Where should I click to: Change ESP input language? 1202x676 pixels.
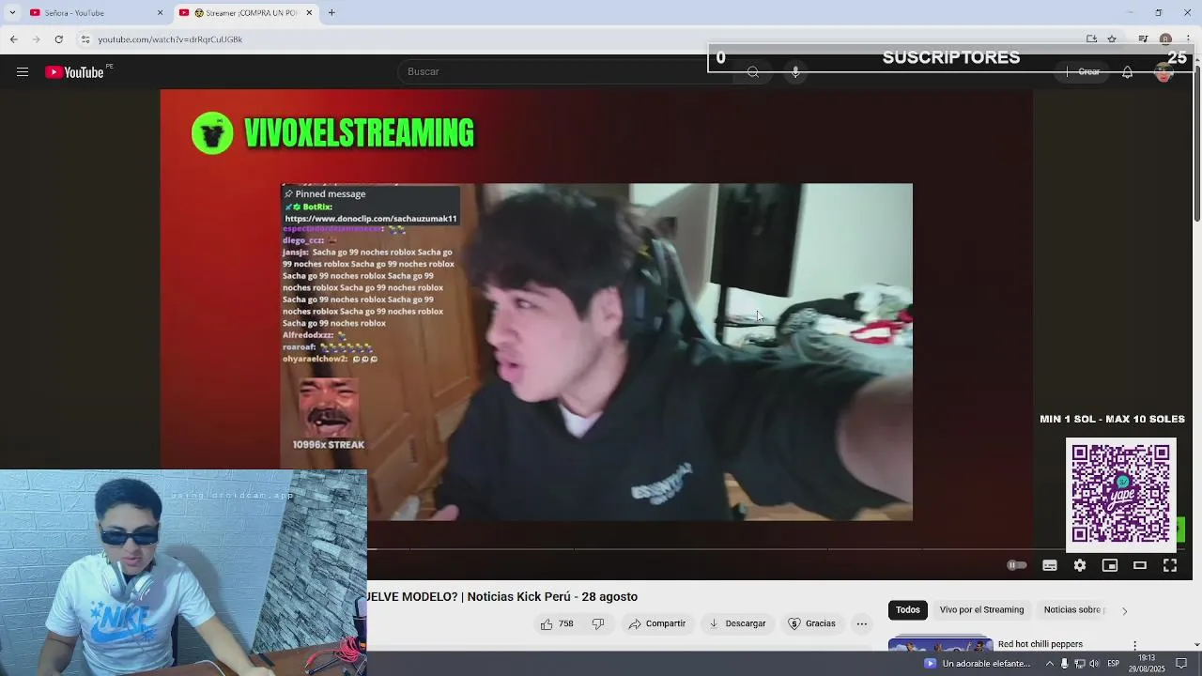tap(1114, 664)
